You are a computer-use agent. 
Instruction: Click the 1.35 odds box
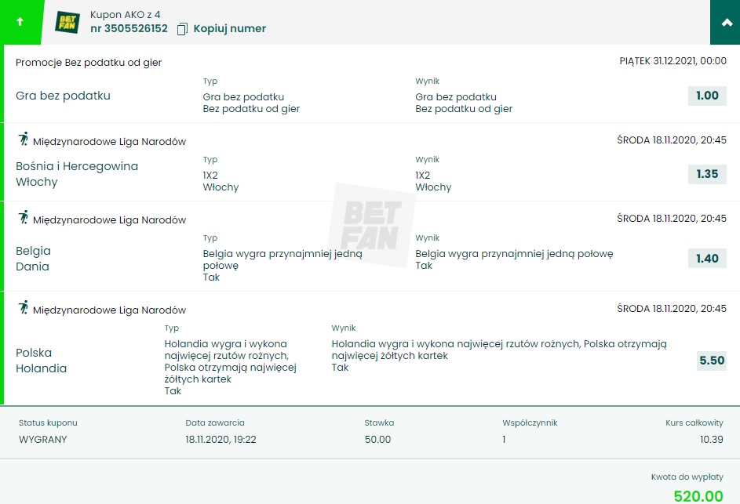tap(707, 174)
